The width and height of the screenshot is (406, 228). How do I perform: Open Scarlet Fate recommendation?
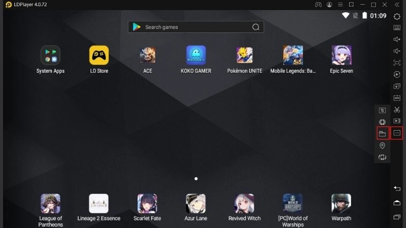[147, 204]
